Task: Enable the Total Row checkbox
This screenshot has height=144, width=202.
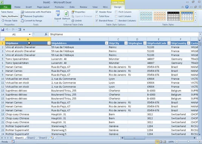Action: point(97,16)
